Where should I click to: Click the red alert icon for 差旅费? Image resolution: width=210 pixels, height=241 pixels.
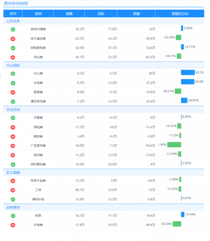click(x=13, y=137)
